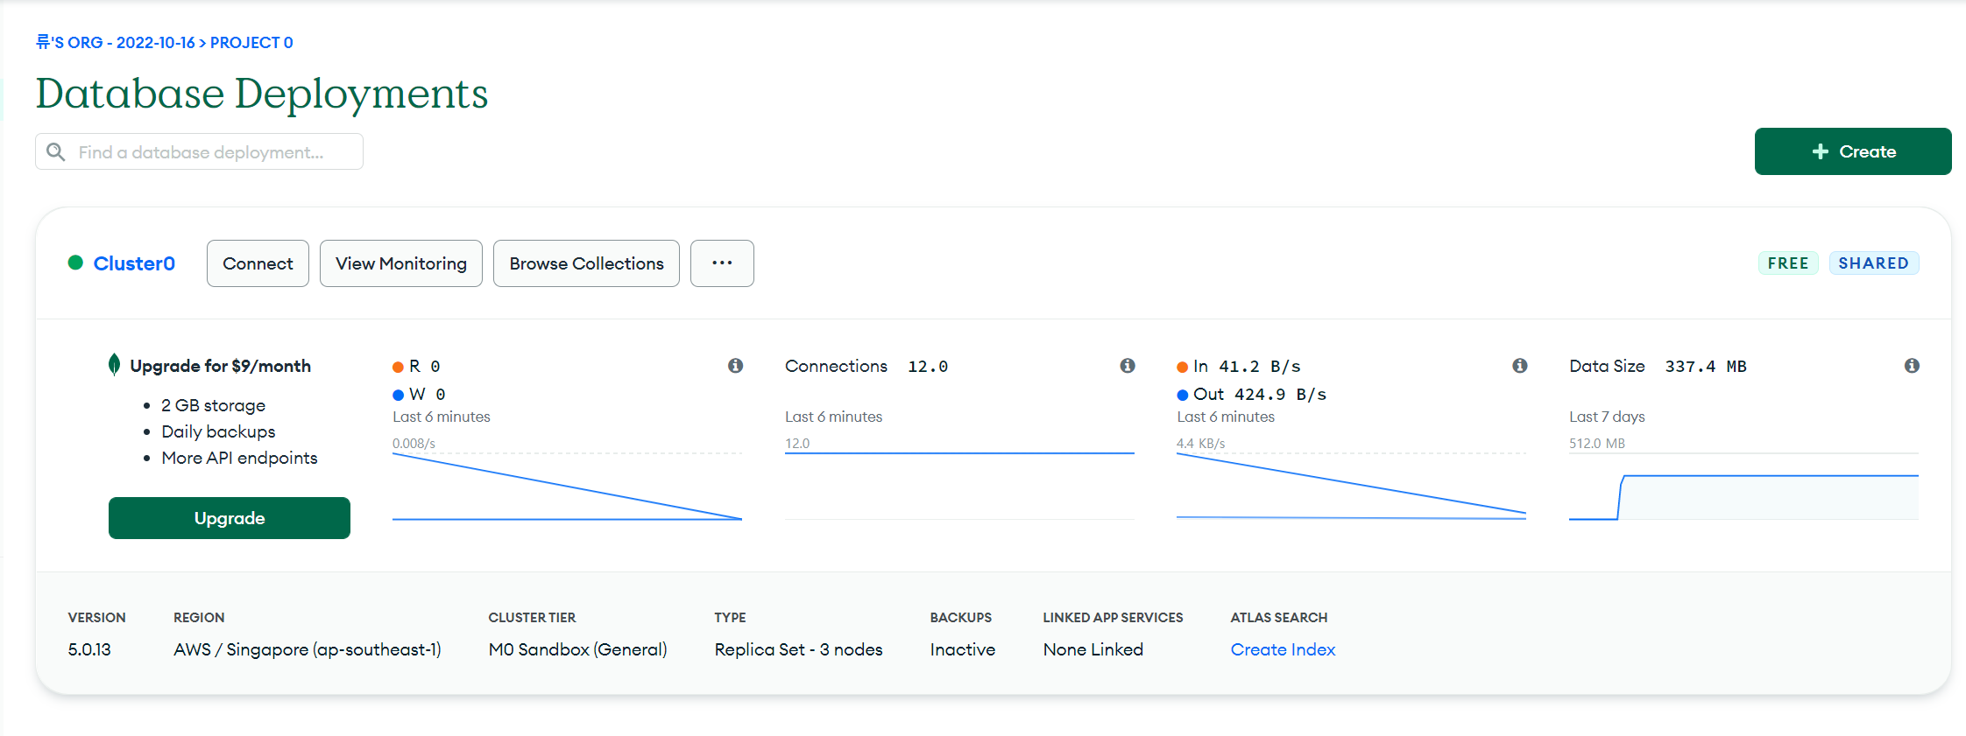Click the Data Size 337.4 MB value

pyautogui.click(x=1706, y=366)
